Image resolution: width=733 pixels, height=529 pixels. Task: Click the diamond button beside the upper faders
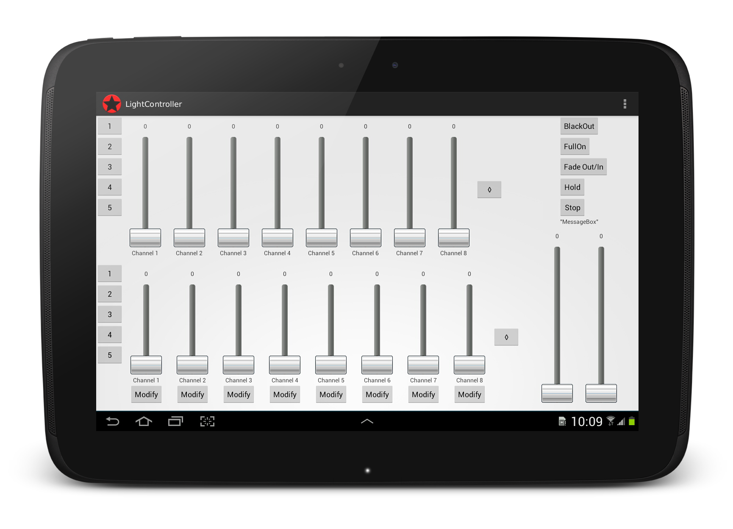pyautogui.click(x=489, y=190)
